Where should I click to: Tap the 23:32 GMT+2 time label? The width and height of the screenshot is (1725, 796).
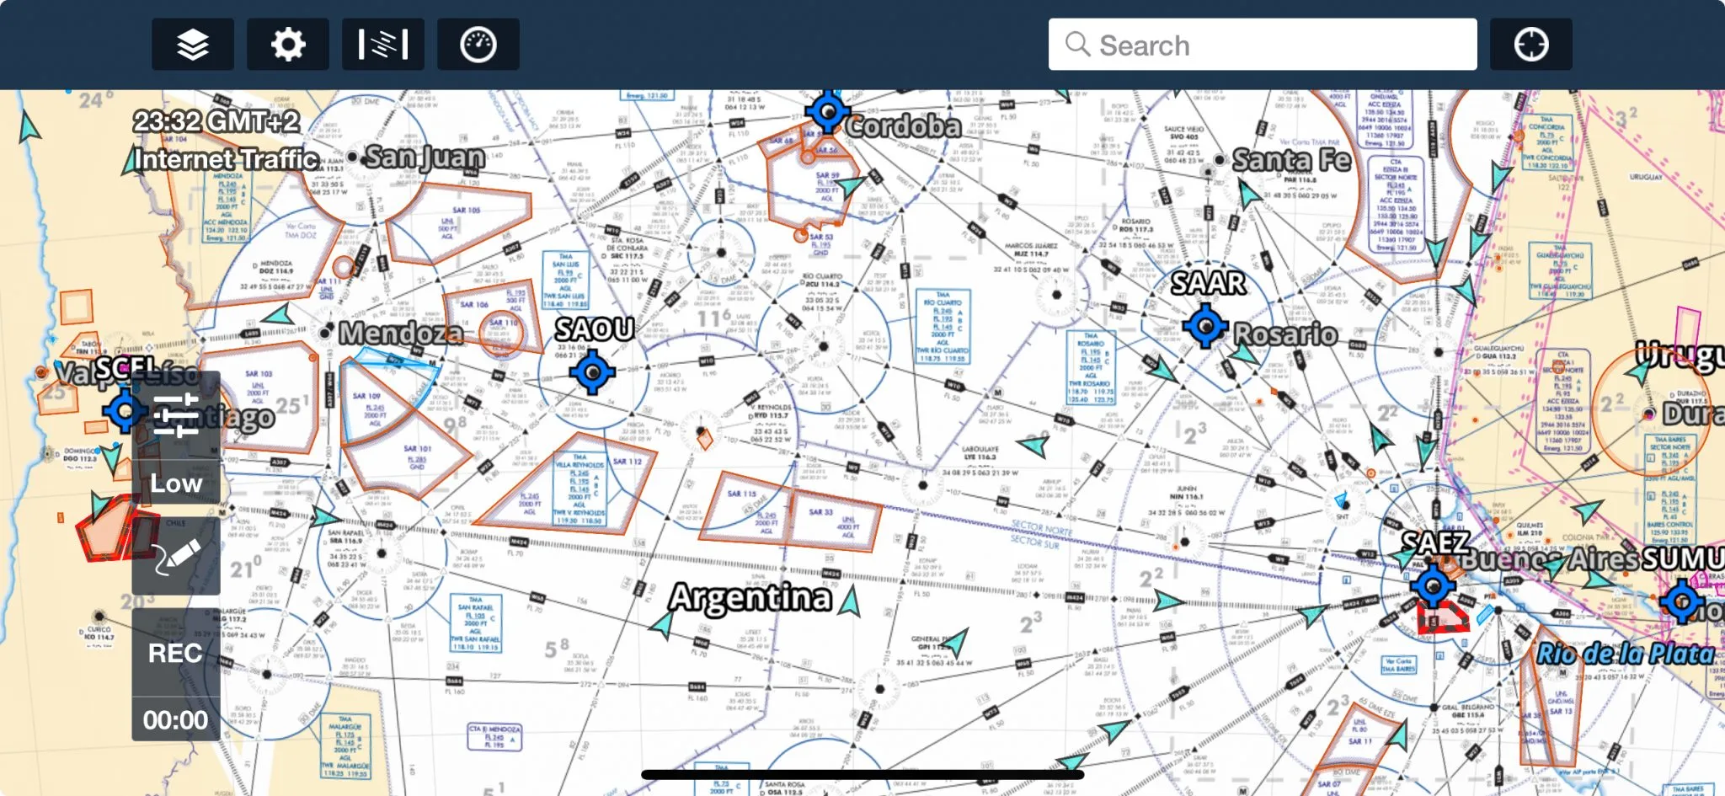click(216, 121)
